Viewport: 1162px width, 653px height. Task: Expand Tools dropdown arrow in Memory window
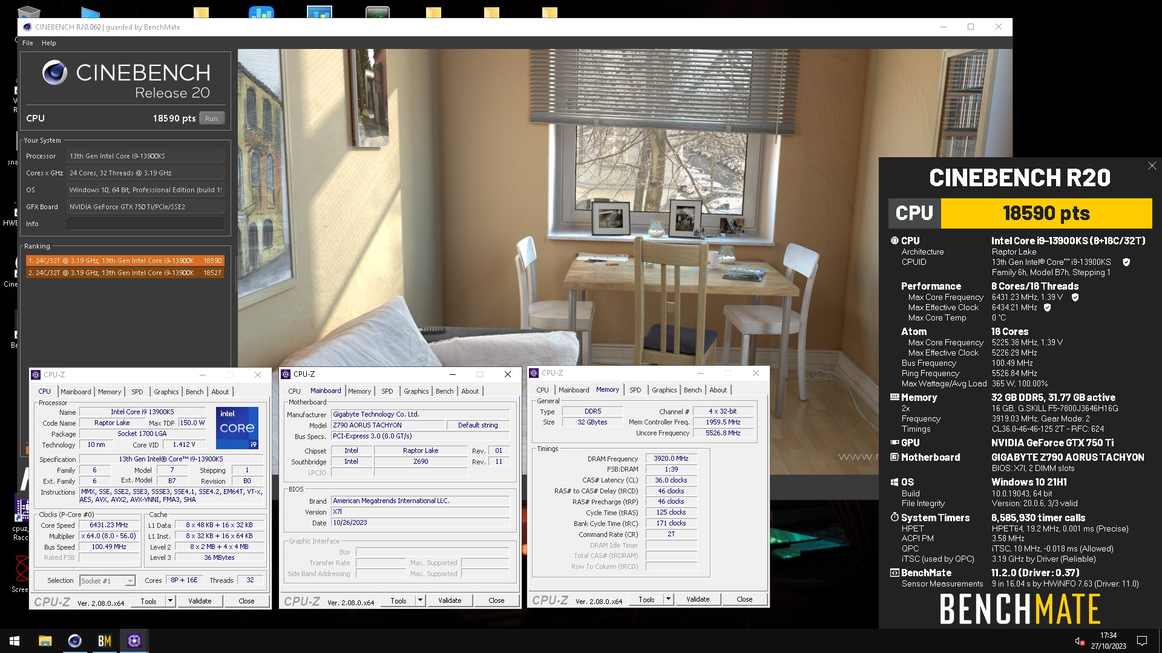point(669,599)
